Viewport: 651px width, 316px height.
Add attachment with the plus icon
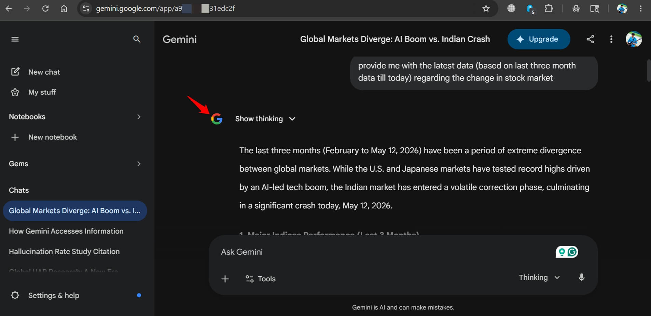point(225,279)
